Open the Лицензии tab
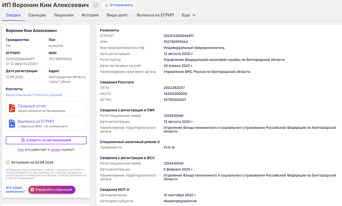The width and height of the screenshot is (342, 206). [64, 15]
